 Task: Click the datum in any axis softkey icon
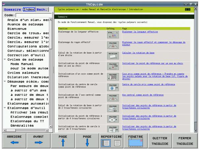click(113, 66)
